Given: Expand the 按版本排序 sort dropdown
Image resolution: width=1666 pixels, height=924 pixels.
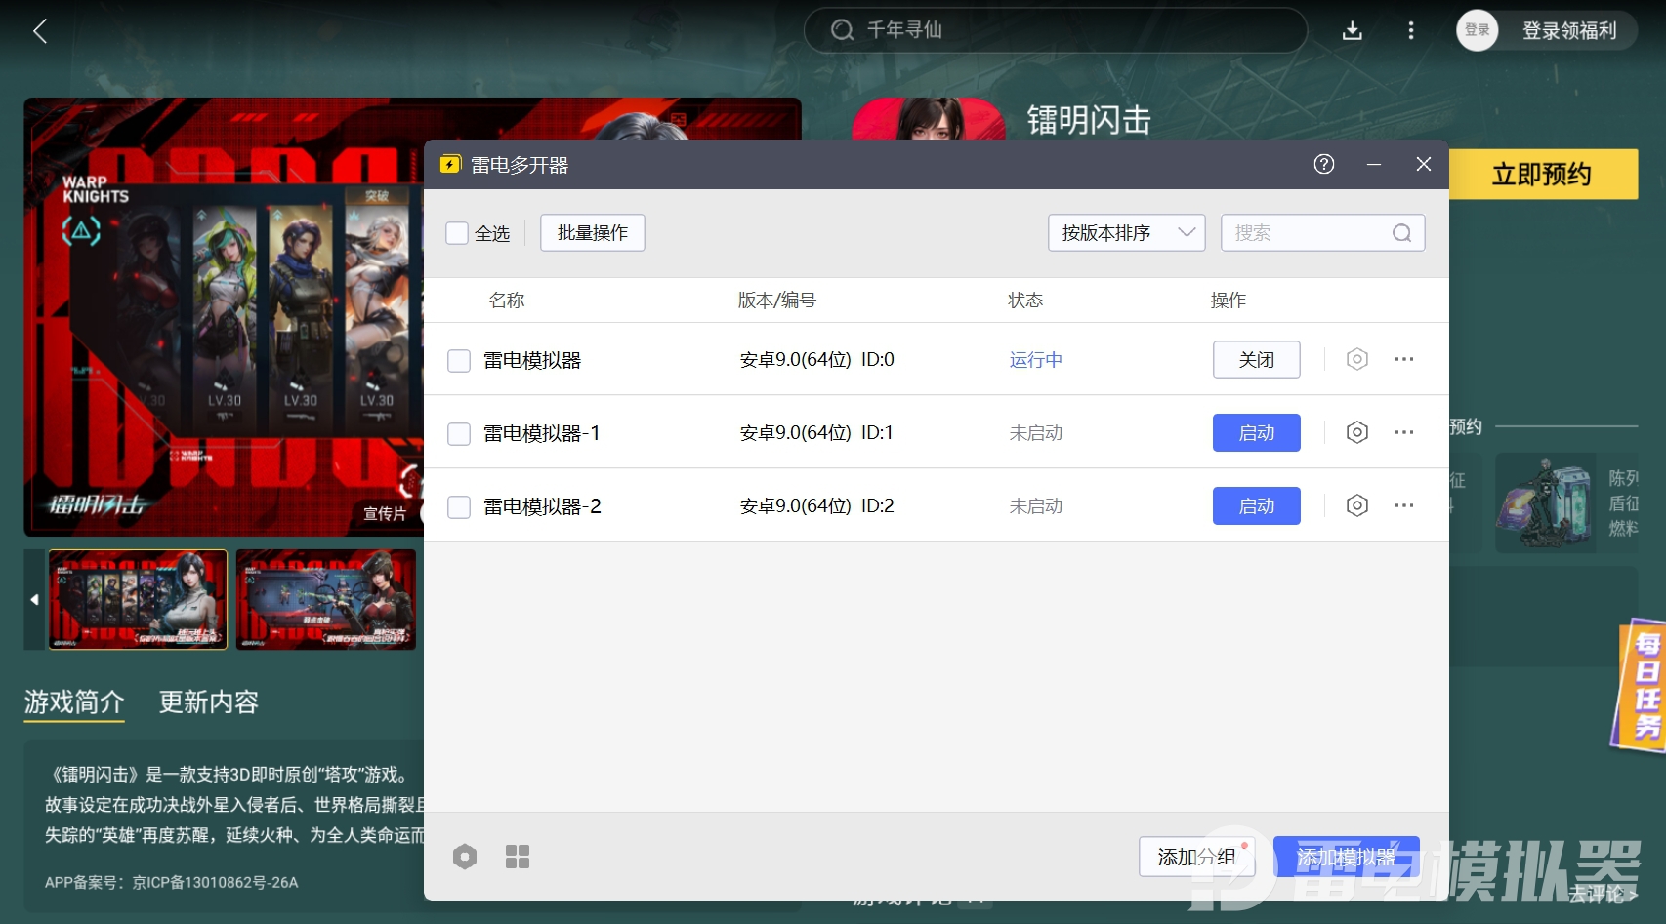Looking at the screenshot, I should tap(1126, 233).
